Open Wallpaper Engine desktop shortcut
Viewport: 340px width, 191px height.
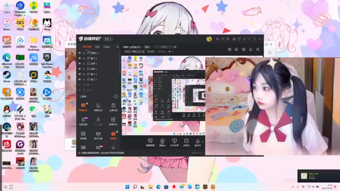tap(20, 8)
